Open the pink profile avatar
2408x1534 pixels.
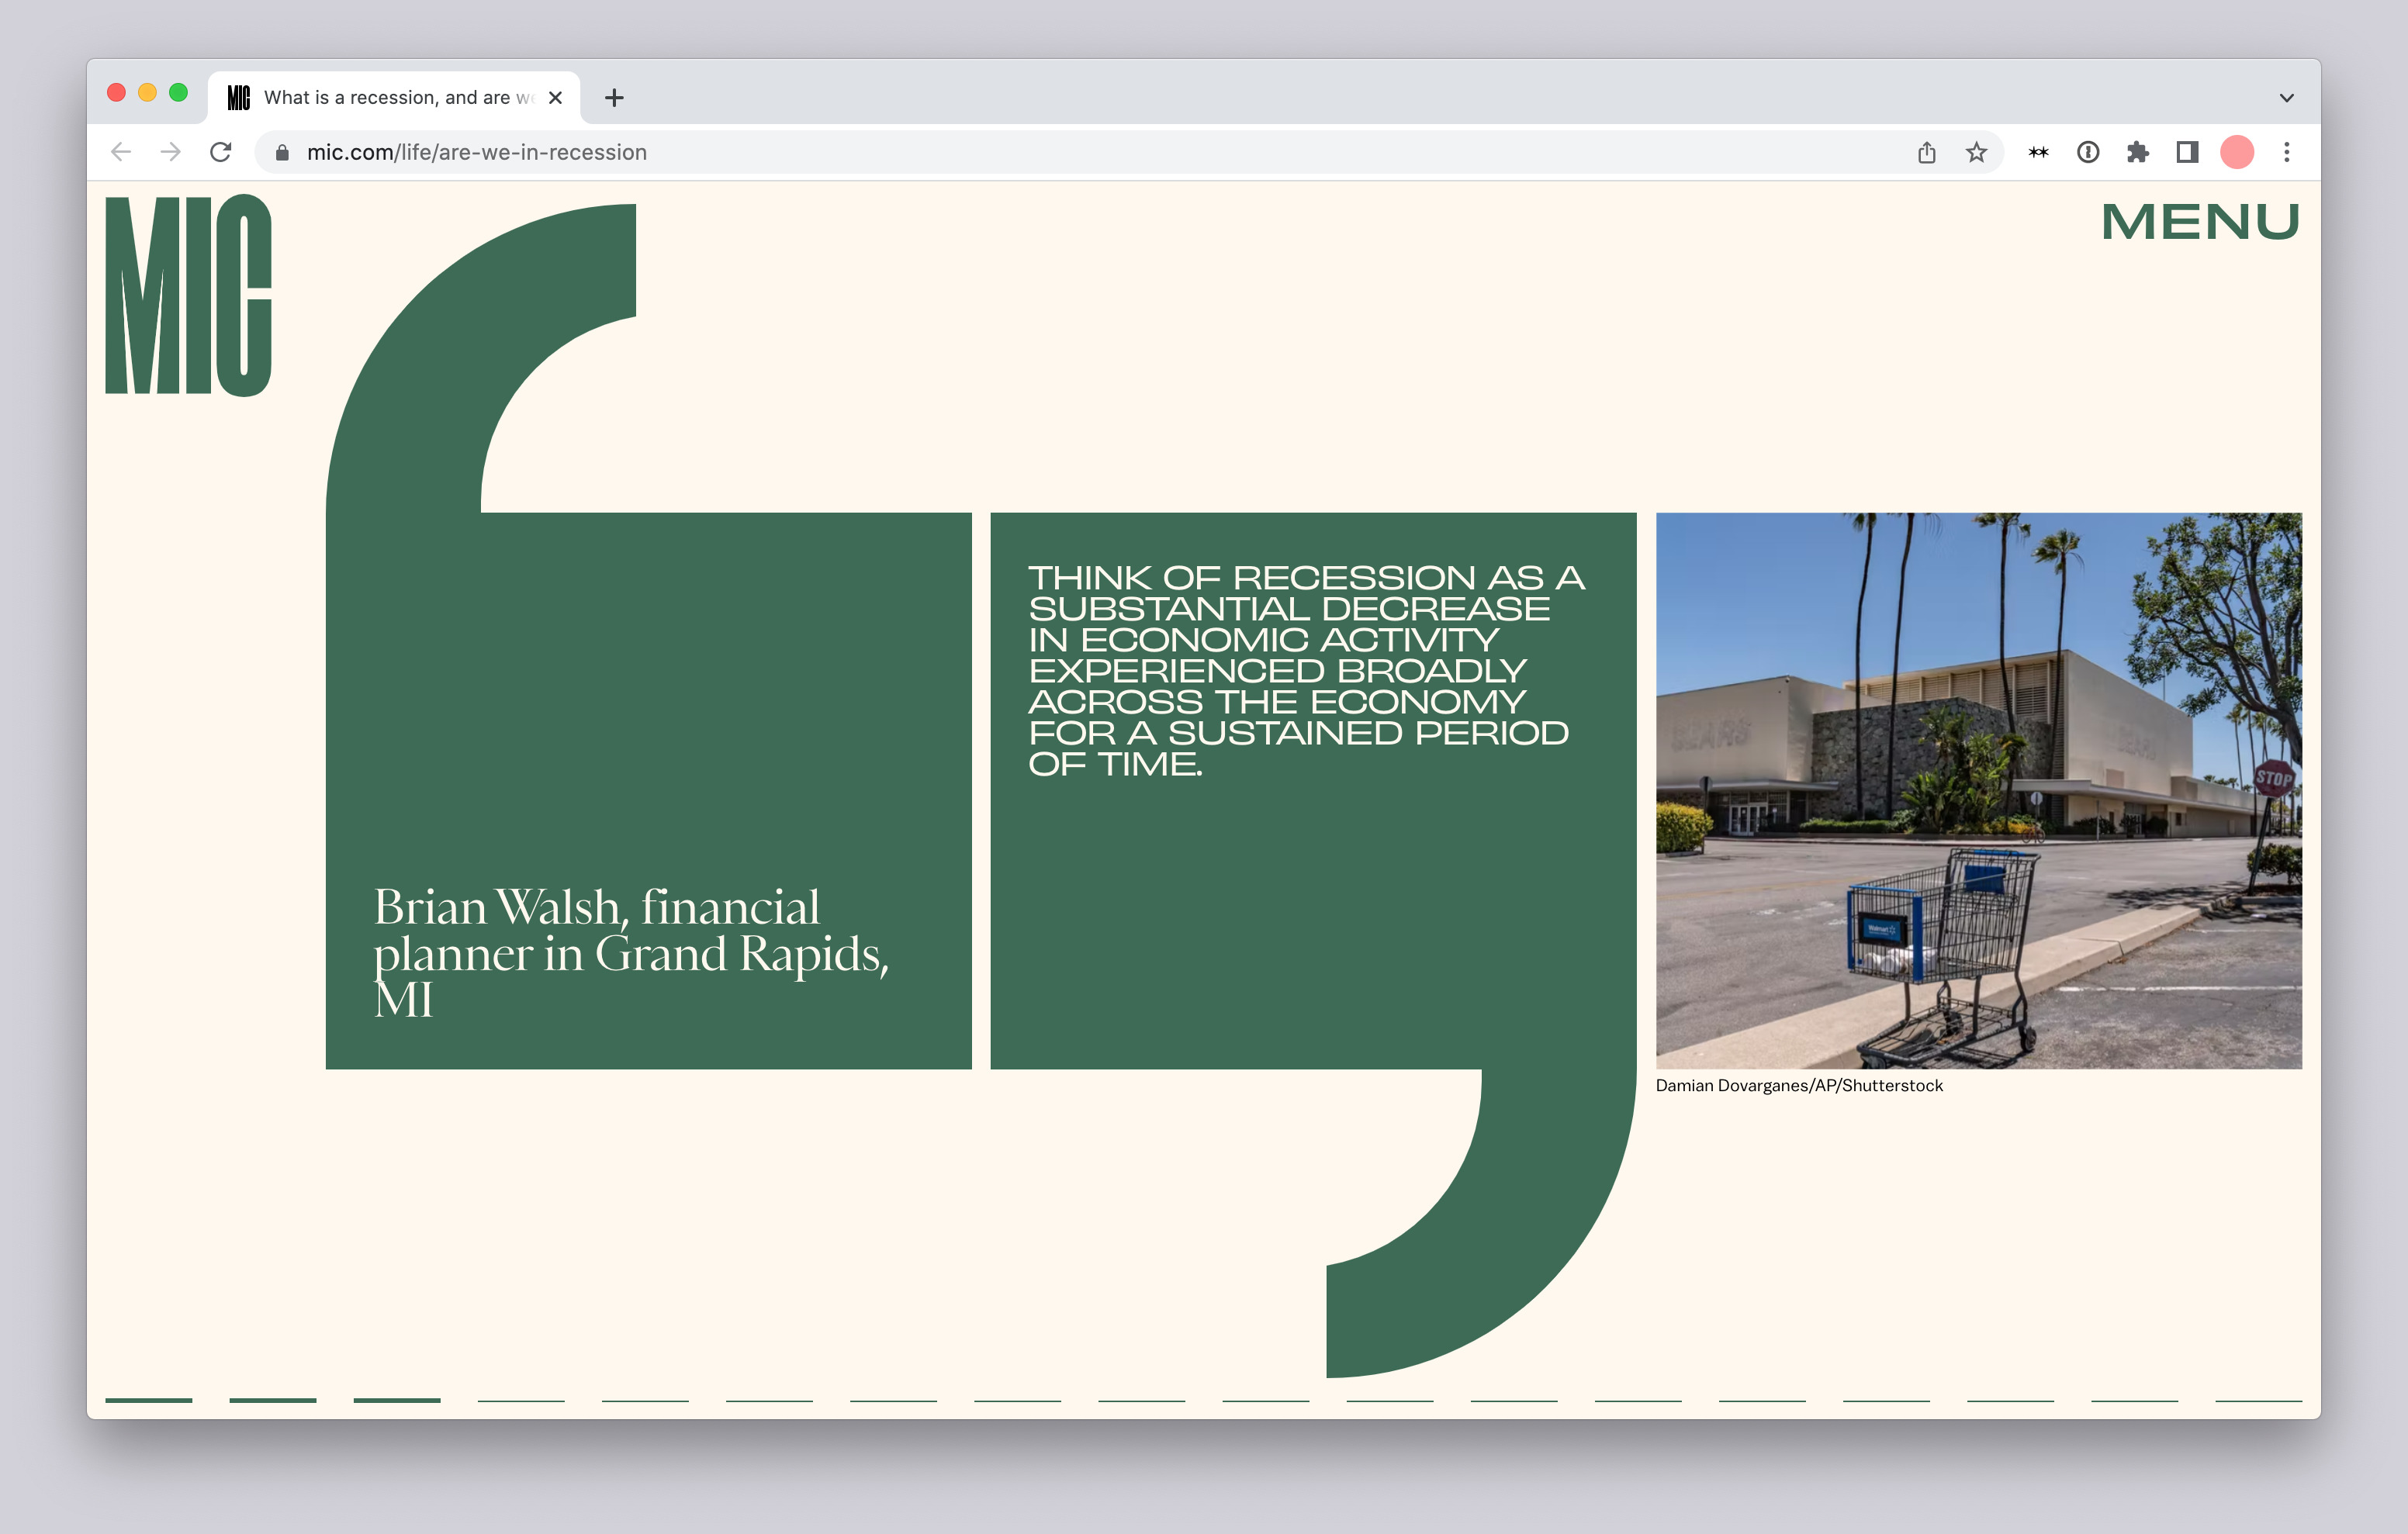click(x=2236, y=152)
